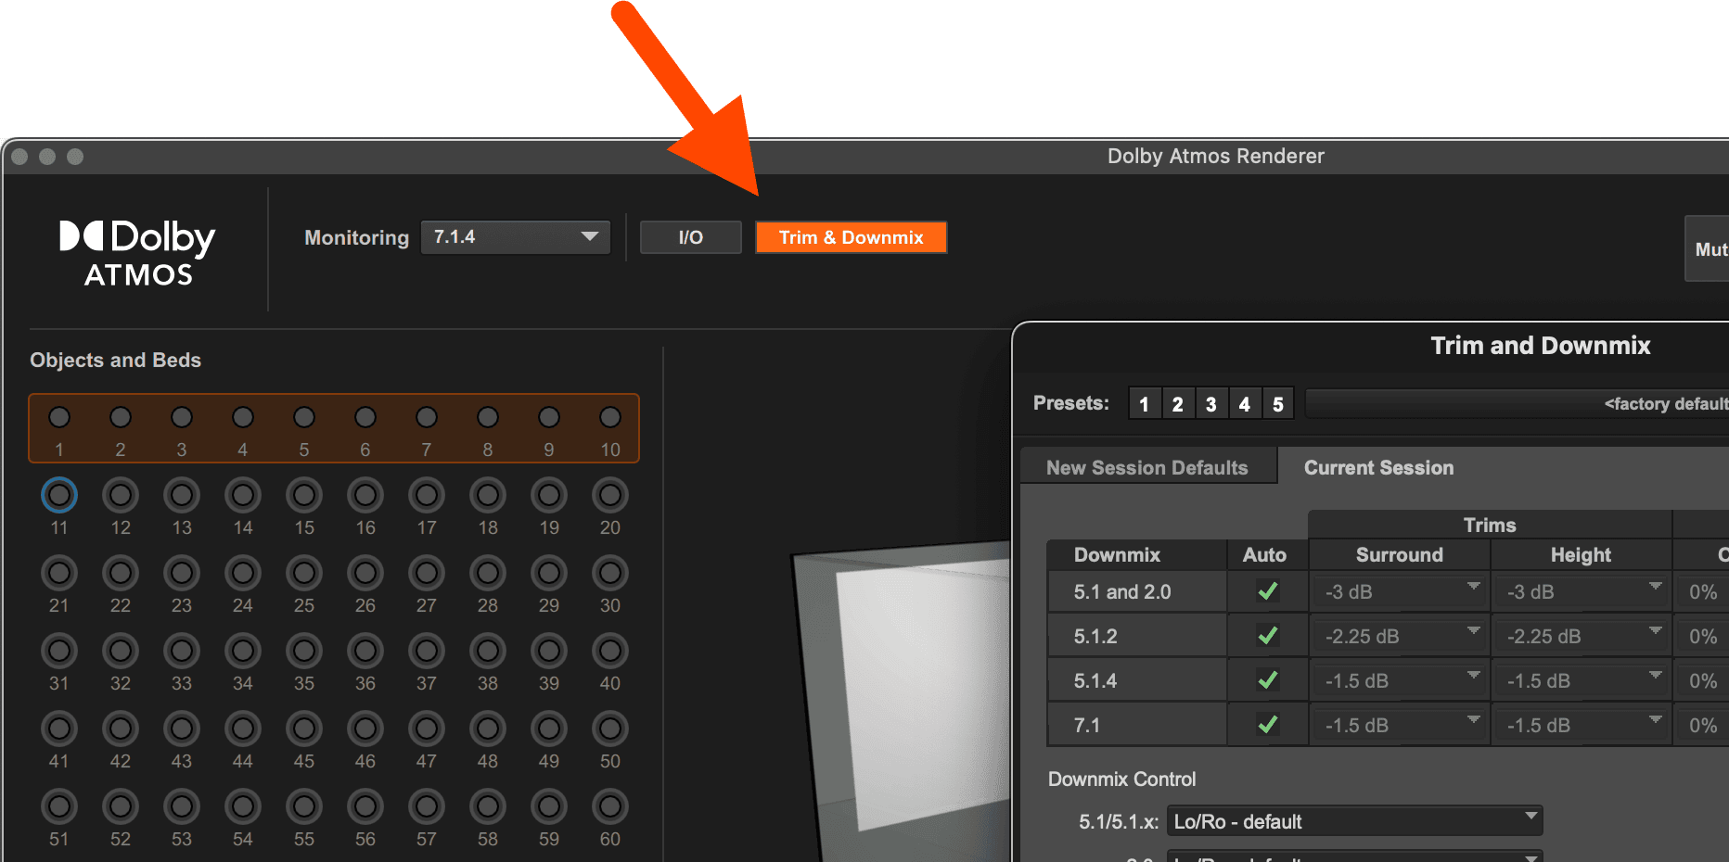The image size is (1729, 862).
Task: Select preset number 3
Action: 1210,404
